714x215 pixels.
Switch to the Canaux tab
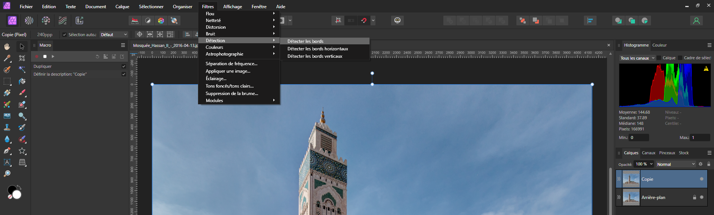click(648, 153)
